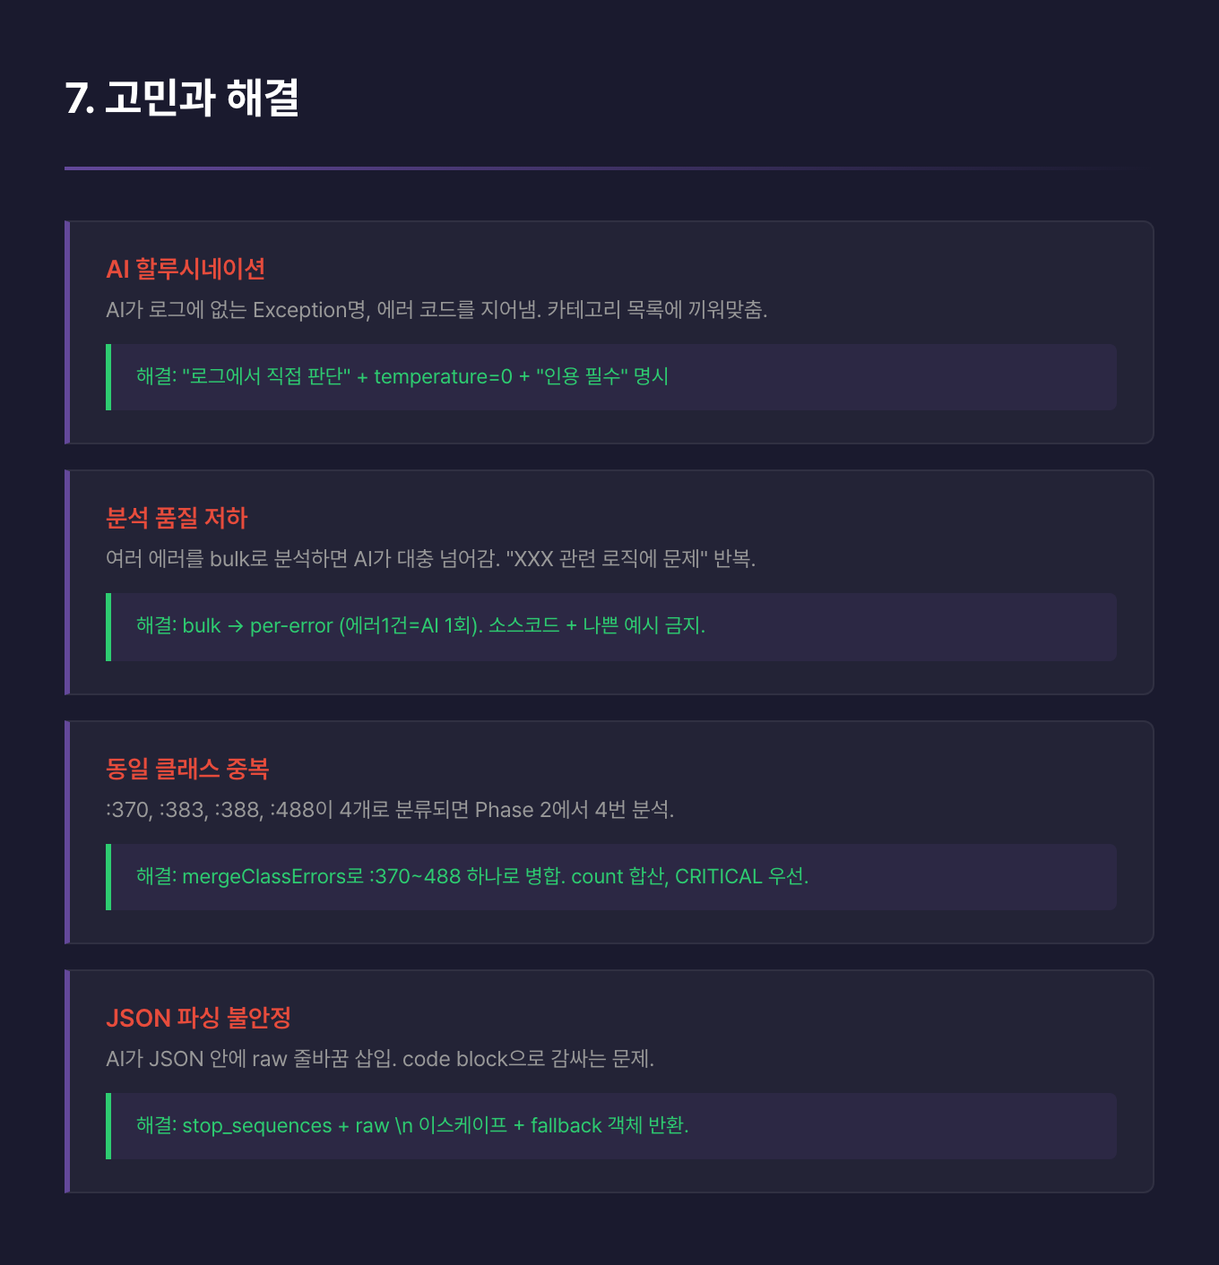The image size is (1219, 1265).
Task: Select the '분석 품질 저하' card heading
Action: [x=177, y=518]
